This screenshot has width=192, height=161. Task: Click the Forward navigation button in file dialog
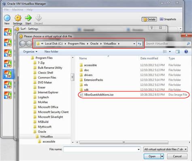pyautogui.click(x=29, y=44)
